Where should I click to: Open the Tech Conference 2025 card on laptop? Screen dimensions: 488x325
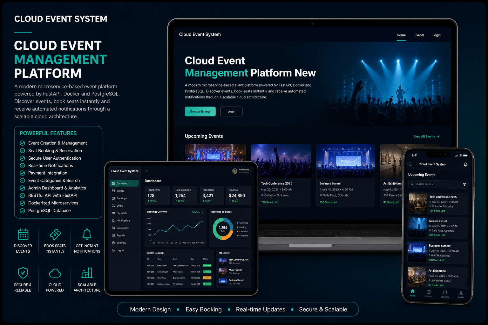point(281,176)
